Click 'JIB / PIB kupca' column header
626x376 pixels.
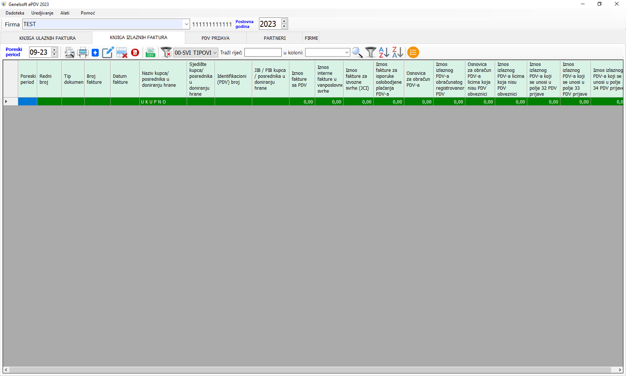271,79
